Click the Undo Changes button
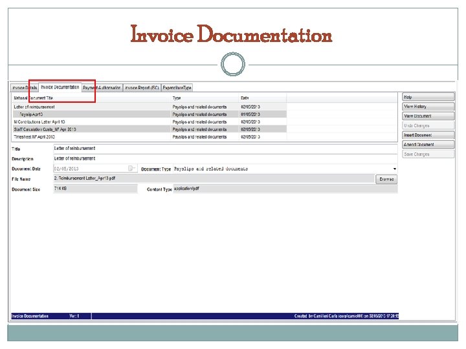The height and width of the screenshot is (349, 466). (428, 125)
